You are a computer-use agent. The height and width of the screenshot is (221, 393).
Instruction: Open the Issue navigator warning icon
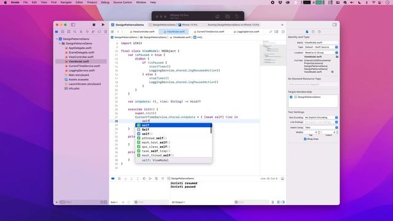pyautogui.click(x=81, y=32)
